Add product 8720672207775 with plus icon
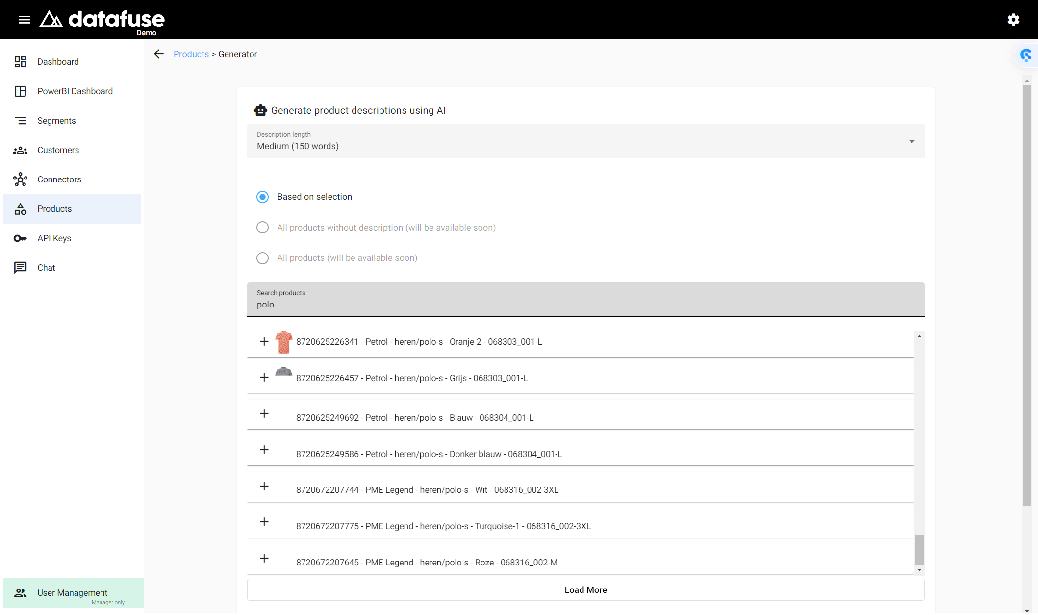The width and height of the screenshot is (1038, 615). pos(264,522)
